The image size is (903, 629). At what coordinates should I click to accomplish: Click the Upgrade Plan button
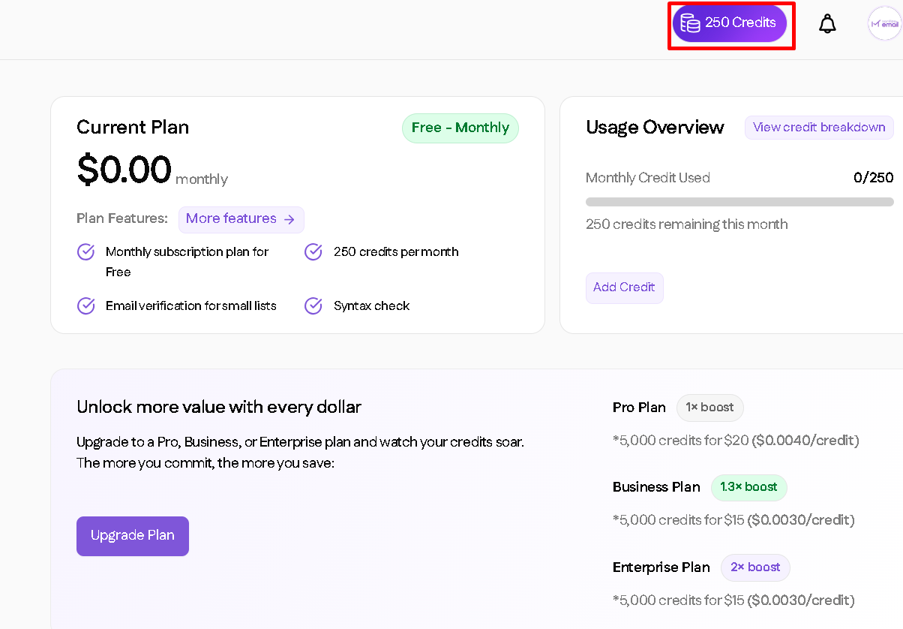pyautogui.click(x=133, y=536)
